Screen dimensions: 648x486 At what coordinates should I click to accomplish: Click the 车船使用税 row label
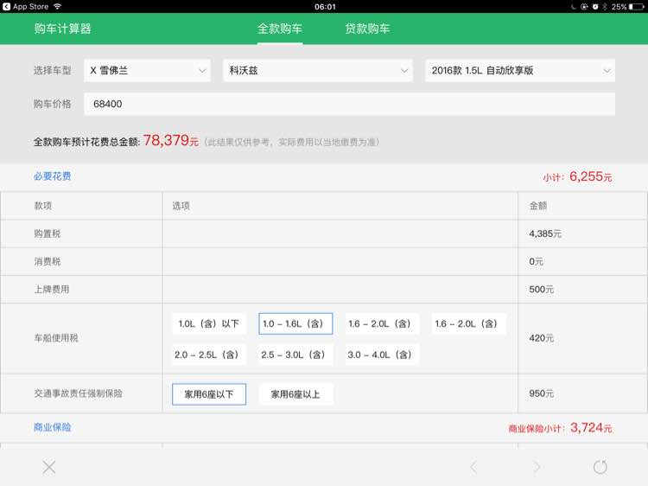coord(56,338)
